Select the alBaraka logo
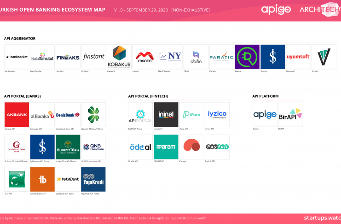341x224 pixels. click(42, 115)
